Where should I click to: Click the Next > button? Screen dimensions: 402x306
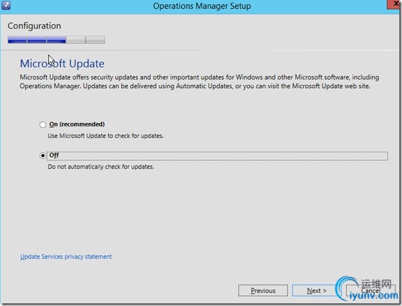(x=316, y=290)
